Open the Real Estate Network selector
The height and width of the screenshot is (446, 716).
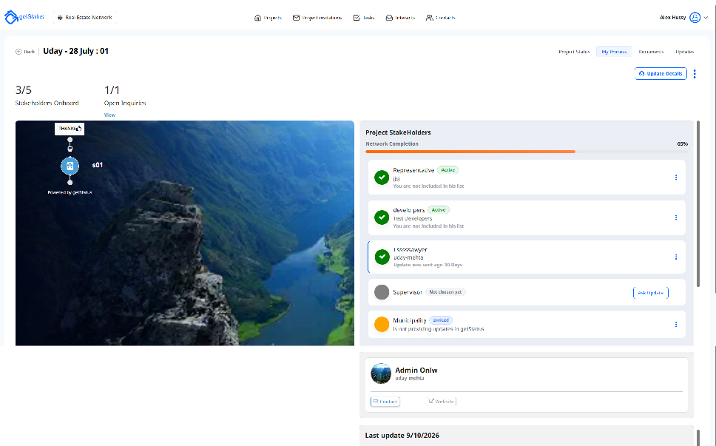[x=85, y=18]
